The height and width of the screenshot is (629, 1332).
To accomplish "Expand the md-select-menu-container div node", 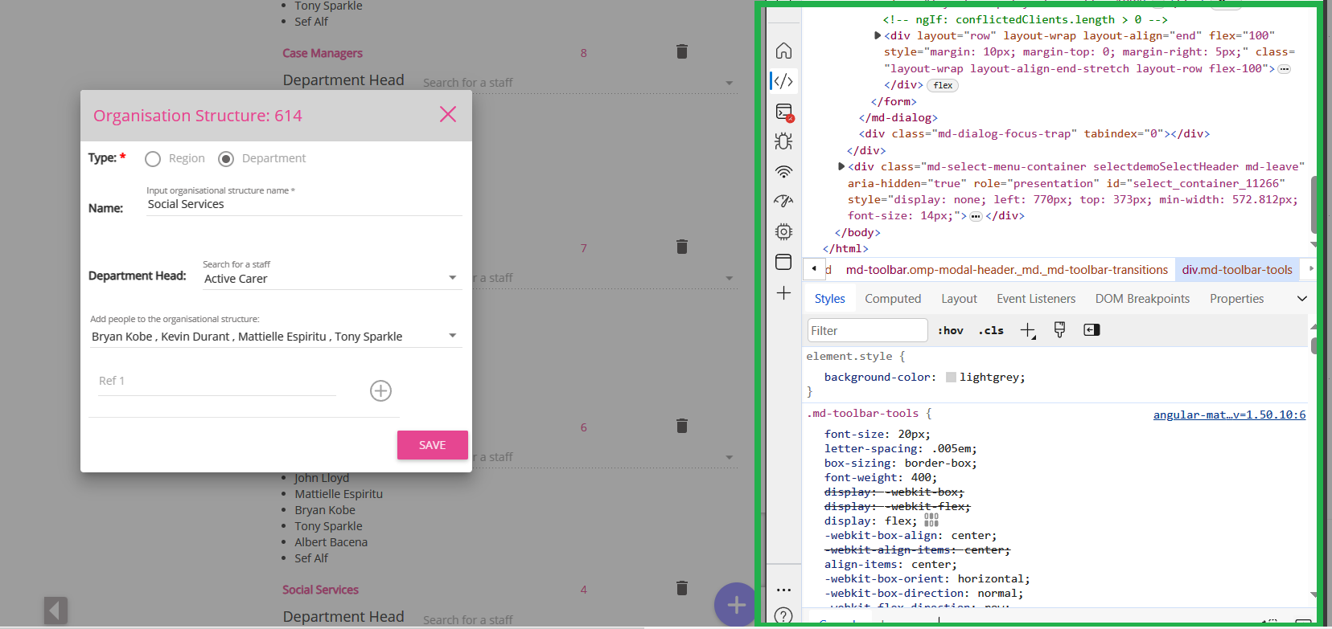I will pyautogui.click(x=841, y=166).
